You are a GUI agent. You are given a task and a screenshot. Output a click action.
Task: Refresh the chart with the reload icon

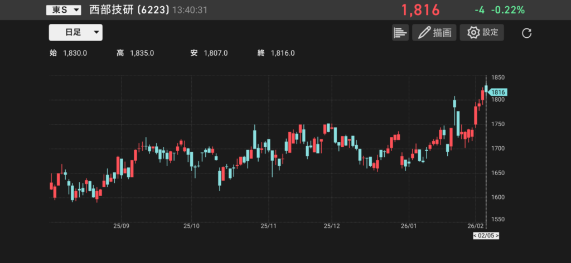[526, 33]
